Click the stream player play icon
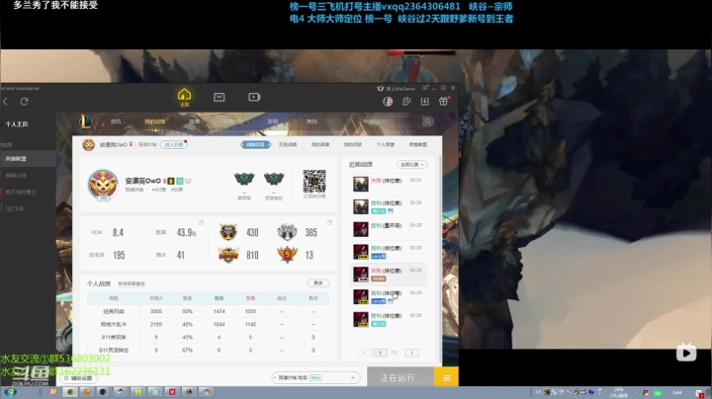This screenshot has height=399, width=712. click(686, 353)
